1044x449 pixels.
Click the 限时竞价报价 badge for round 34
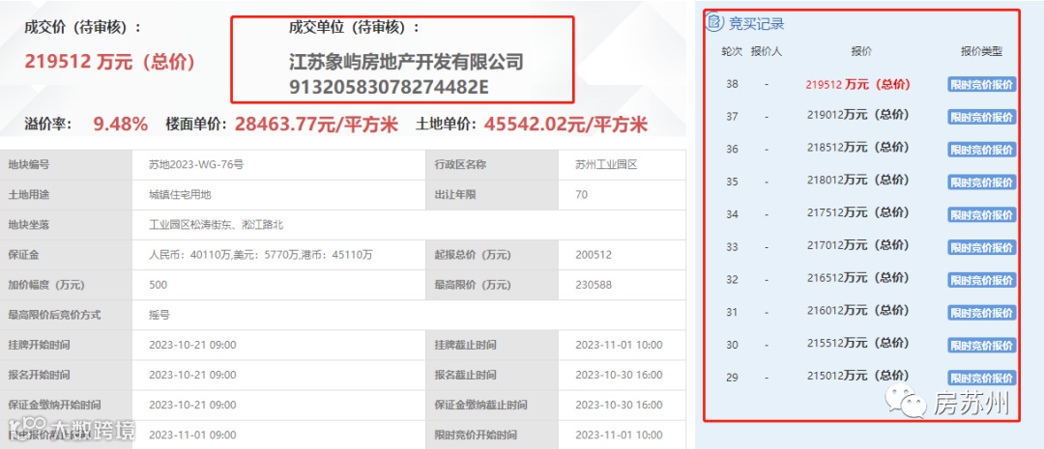point(982,215)
